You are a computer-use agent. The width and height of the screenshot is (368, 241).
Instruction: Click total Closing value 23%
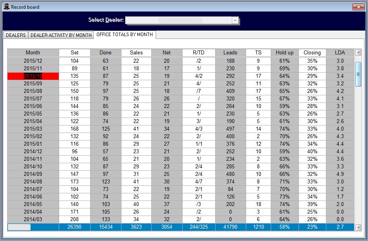pyautogui.click(x=312, y=227)
